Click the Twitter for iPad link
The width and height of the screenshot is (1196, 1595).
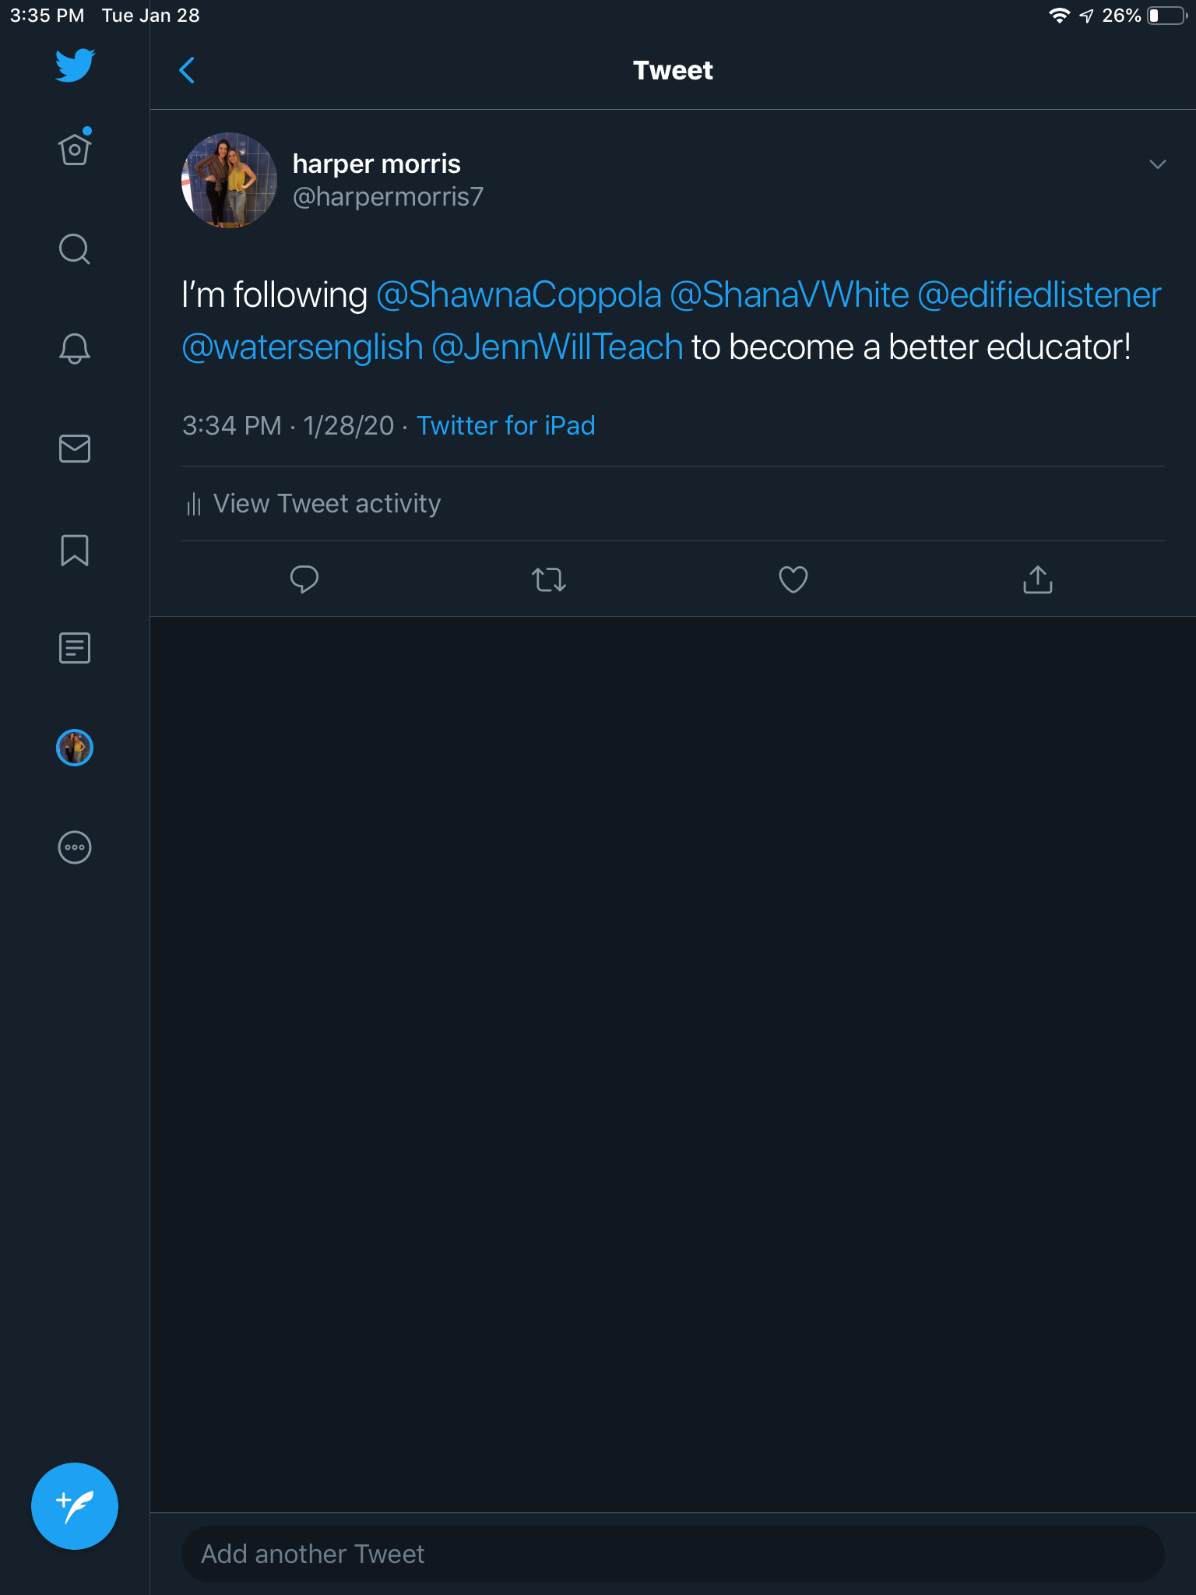click(x=505, y=426)
